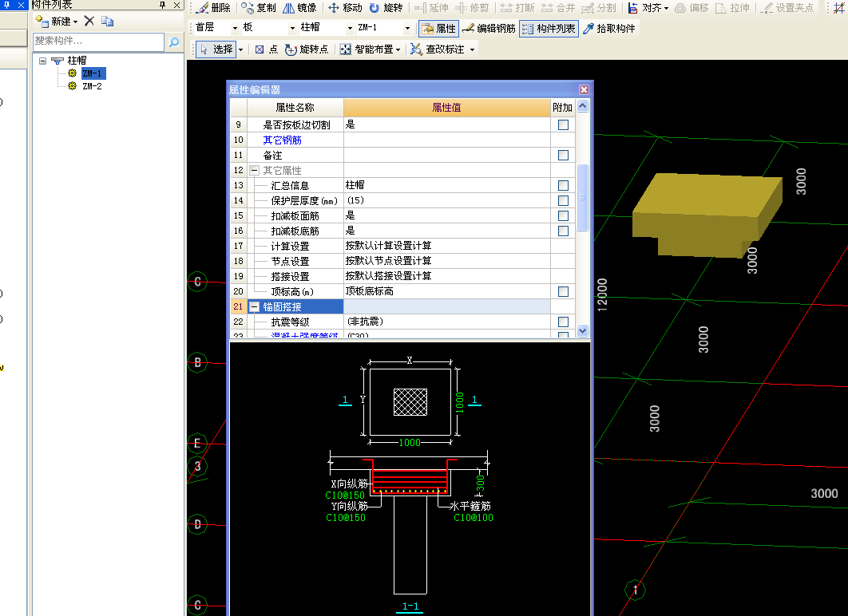Viewport: 848px width, 616px height.
Task: Select the 点 (point) drawing tool
Action: (267, 49)
